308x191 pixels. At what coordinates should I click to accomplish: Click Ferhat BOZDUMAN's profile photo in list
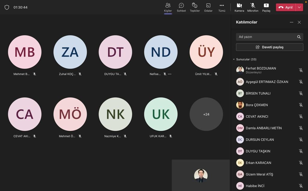[x=240, y=70]
